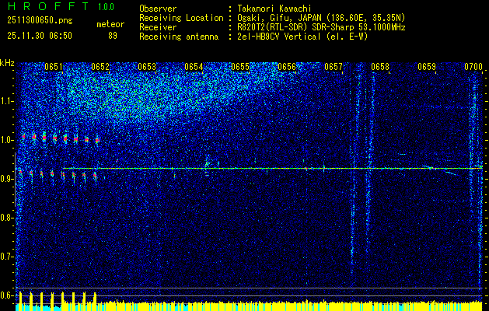Image resolution: width=489 pixels, height=311 pixels.
Task: Click the 0653 time marker
Action: pyautogui.click(x=147, y=67)
